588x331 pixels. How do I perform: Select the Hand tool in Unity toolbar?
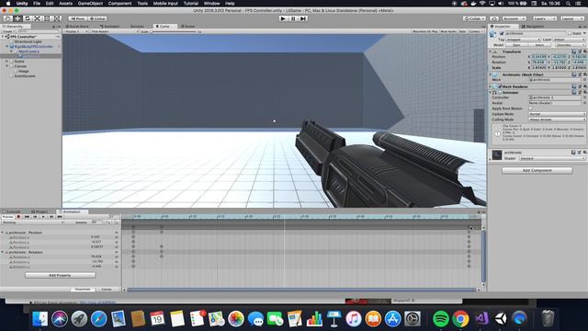pyautogui.click(x=7, y=18)
